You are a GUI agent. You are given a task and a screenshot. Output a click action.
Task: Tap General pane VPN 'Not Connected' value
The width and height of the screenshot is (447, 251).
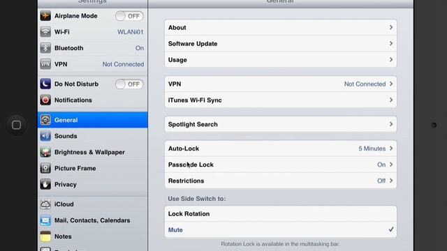365,84
